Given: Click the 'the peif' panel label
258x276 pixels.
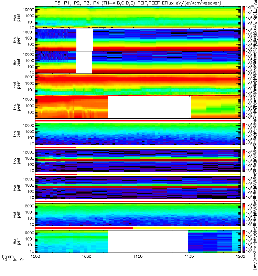Looking at the screenshot, I should coord(17,241).
